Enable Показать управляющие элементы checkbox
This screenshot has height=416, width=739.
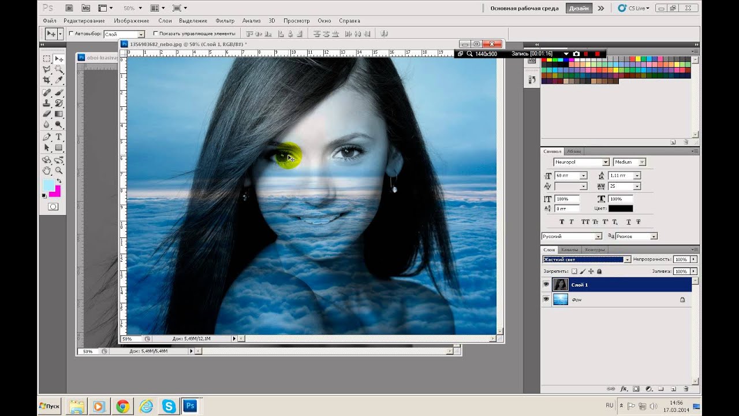(x=155, y=34)
